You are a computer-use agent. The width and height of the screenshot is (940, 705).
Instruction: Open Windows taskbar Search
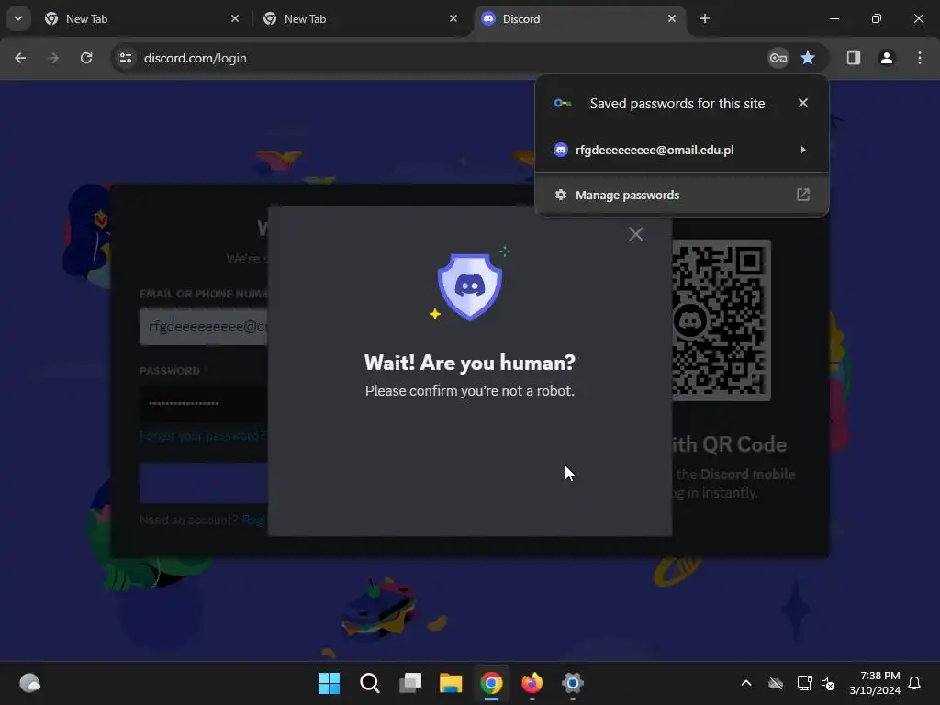(x=369, y=683)
